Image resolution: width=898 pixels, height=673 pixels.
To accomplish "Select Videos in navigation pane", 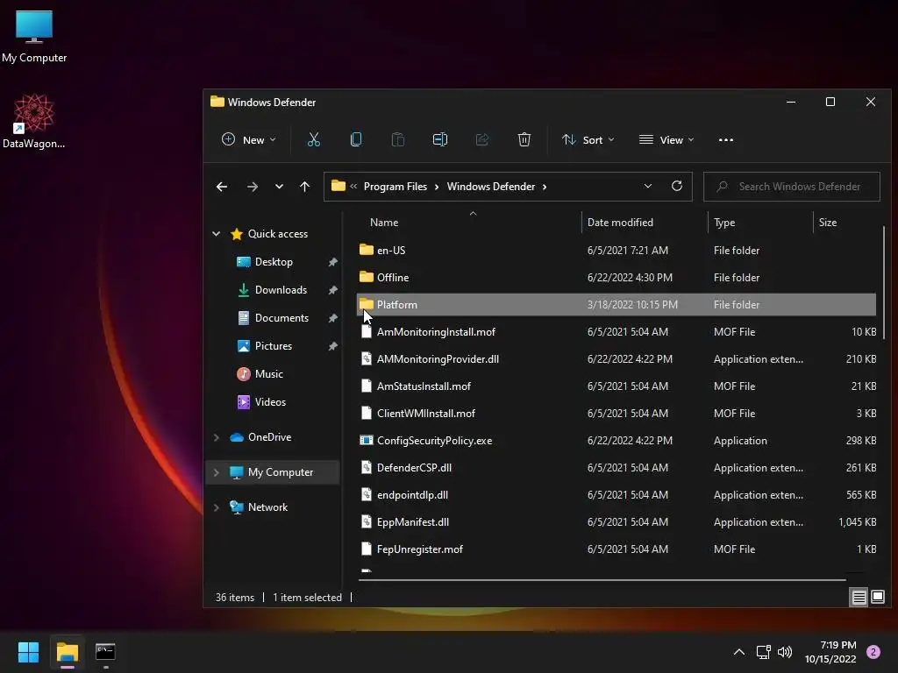I will 270,402.
